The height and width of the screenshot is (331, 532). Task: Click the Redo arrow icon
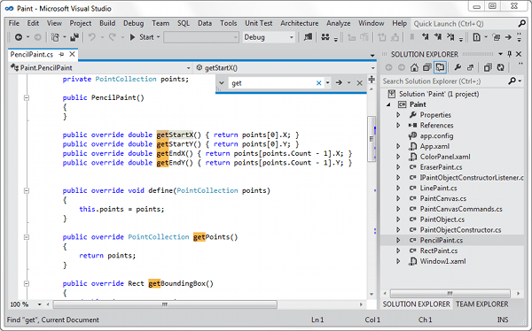point(113,37)
